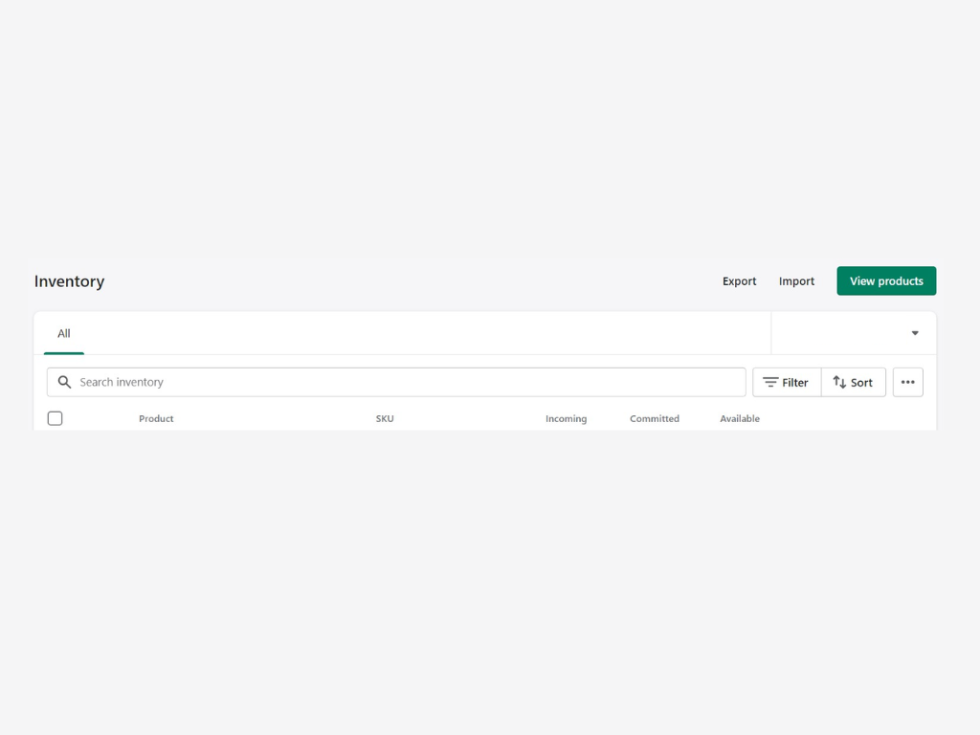Viewport: 980px width, 735px height.
Task: Click the Product column header
Action: point(156,419)
